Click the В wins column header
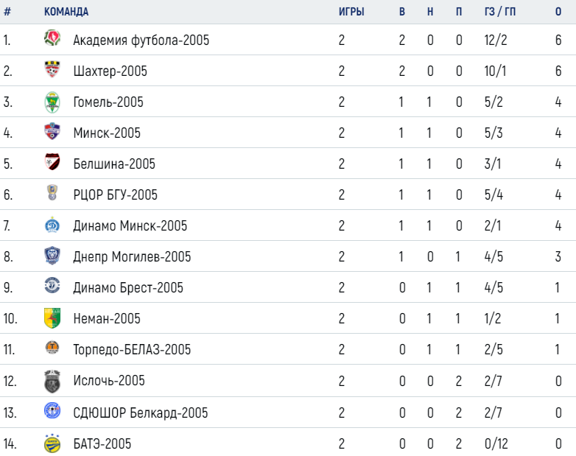The image size is (576, 456). point(402,12)
